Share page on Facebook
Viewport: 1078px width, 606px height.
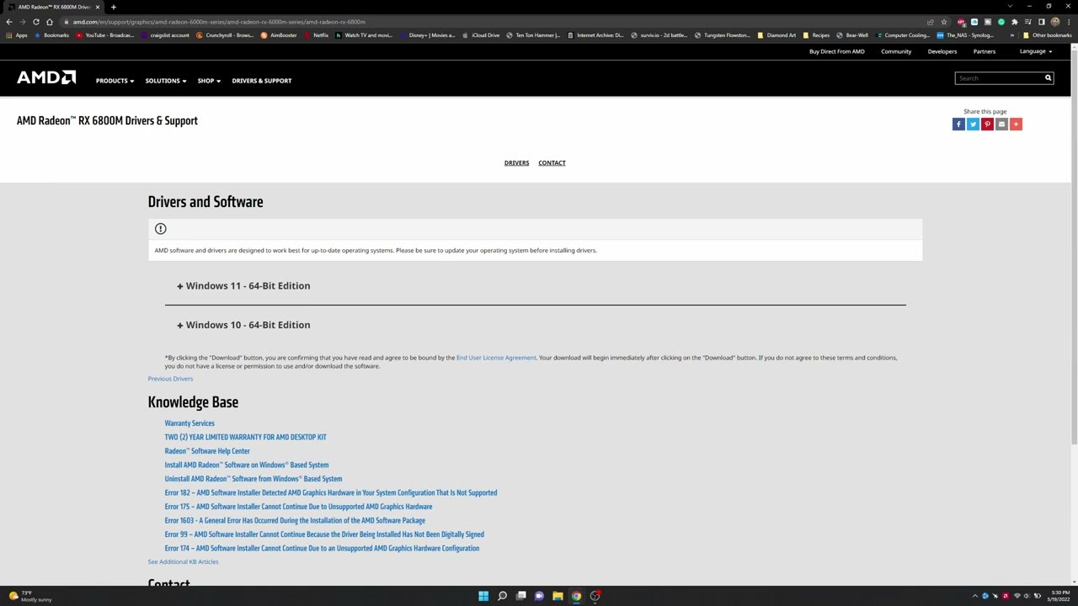point(958,124)
